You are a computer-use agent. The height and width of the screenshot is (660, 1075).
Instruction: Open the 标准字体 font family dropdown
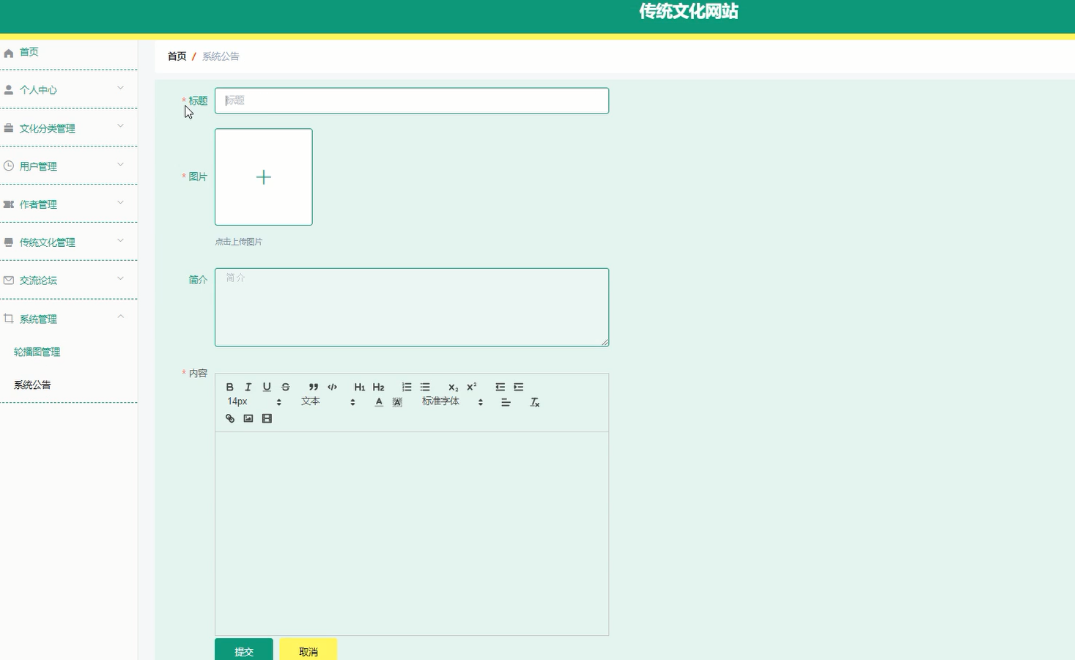click(x=452, y=402)
